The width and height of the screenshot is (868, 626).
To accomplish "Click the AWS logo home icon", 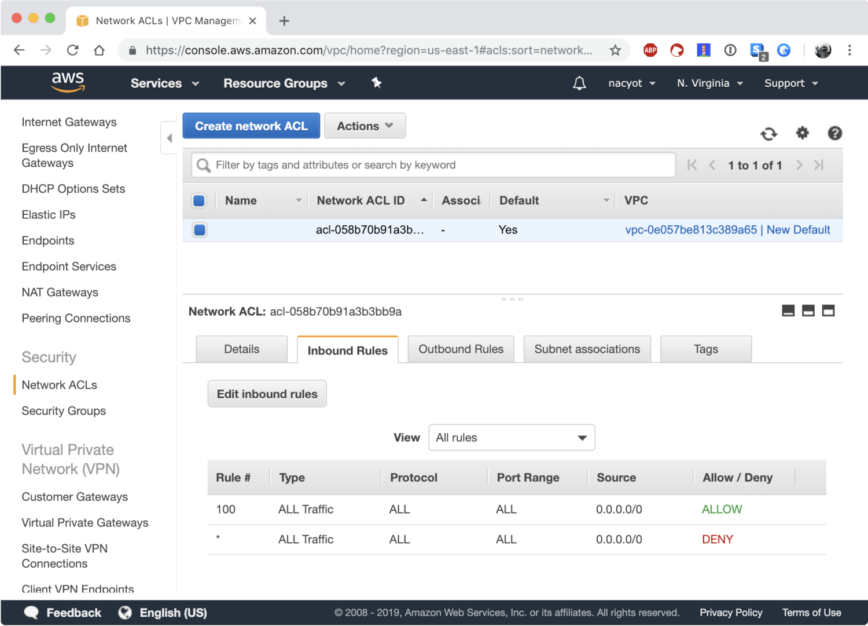I will click(68, 82).
